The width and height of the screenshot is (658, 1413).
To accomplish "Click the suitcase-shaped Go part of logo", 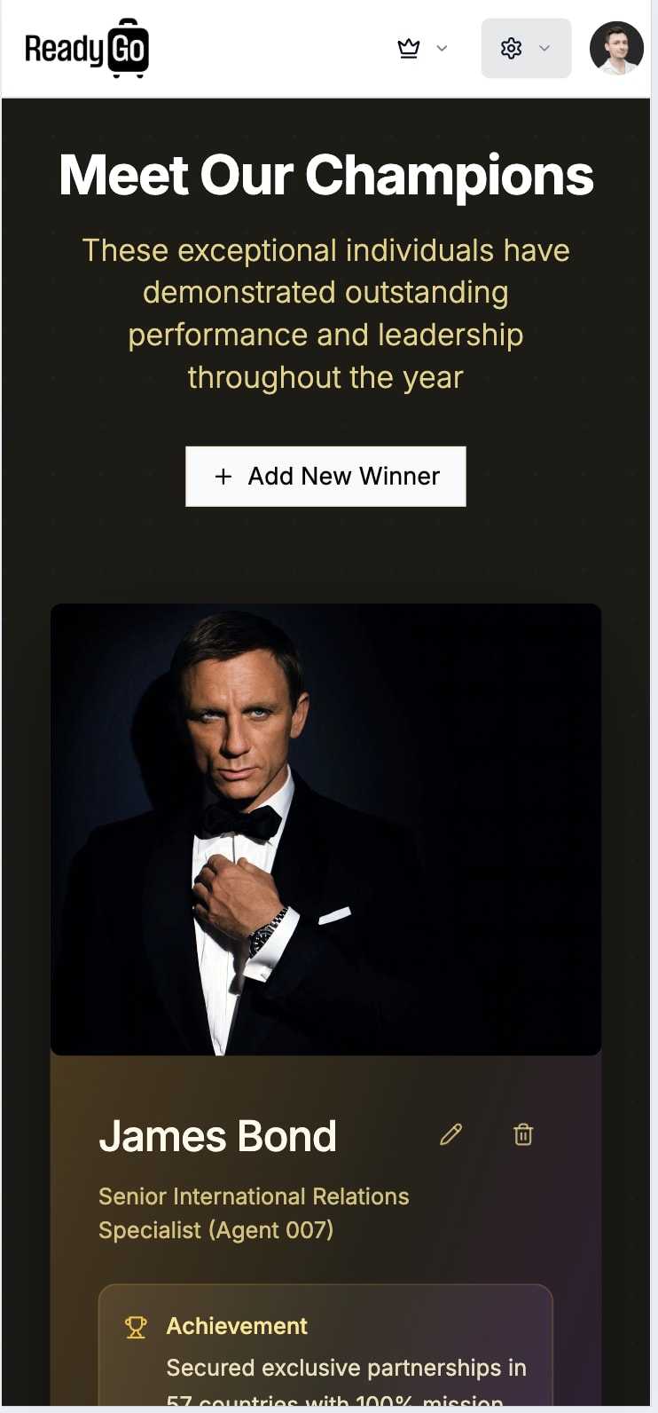I will pos(129,48).
